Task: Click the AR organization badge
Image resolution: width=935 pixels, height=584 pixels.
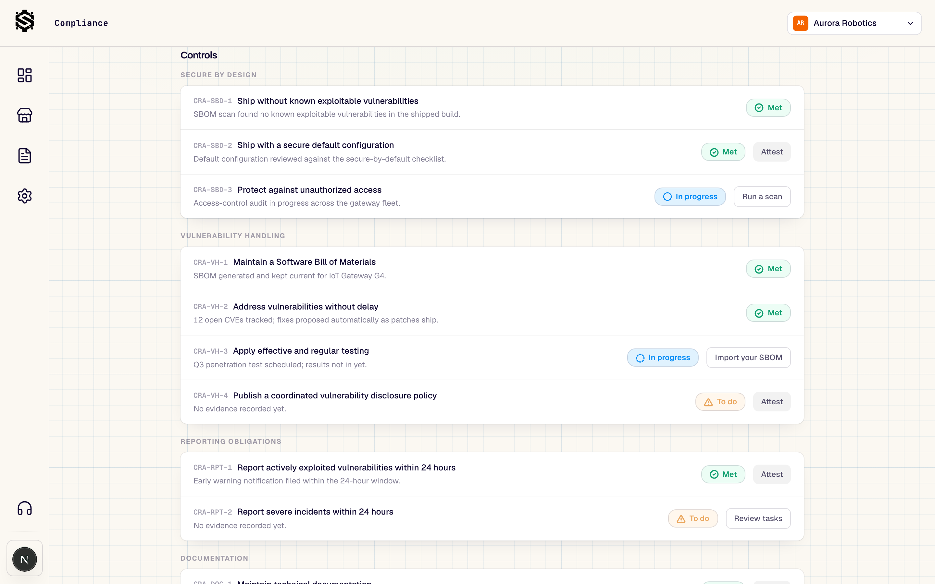Action: pos(800,23)
